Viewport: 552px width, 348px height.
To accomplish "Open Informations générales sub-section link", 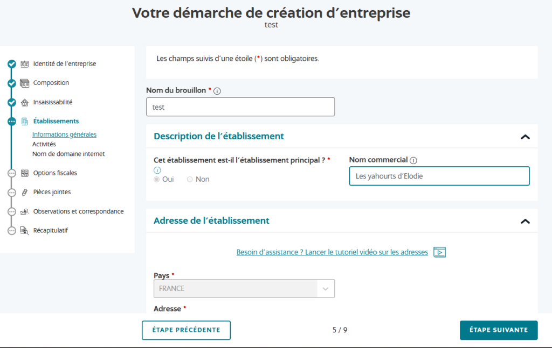I will (65, 134).
